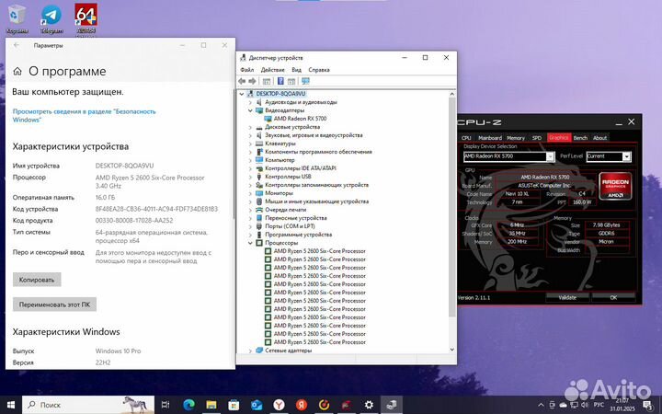Expand the Дисковые устройства node arrow

pos(250,127)
